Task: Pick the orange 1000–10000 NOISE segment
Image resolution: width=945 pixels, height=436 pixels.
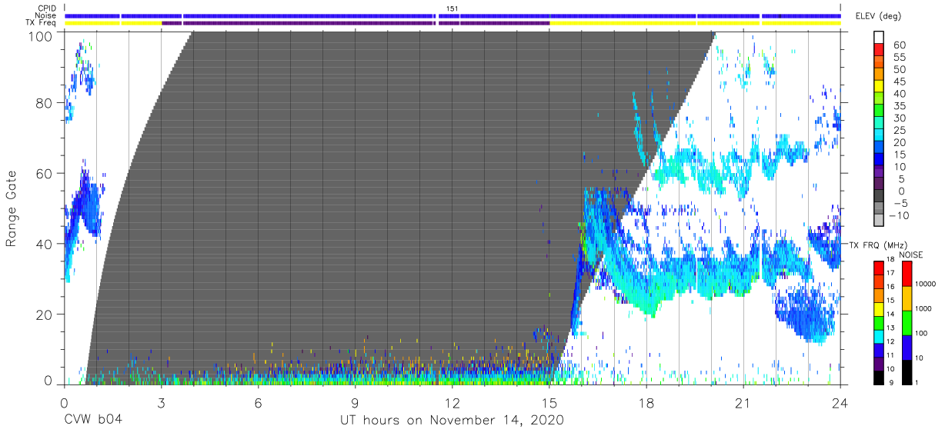Action: 907,298
